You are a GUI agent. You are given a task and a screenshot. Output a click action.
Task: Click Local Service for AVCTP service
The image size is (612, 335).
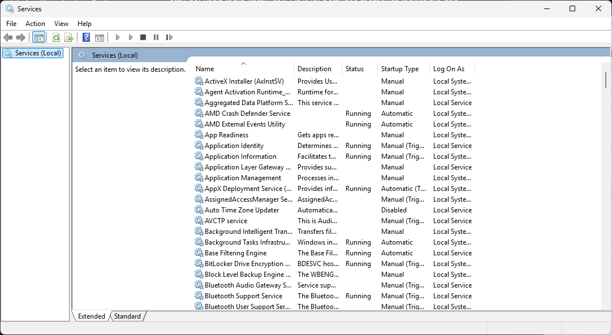[452, 221]
